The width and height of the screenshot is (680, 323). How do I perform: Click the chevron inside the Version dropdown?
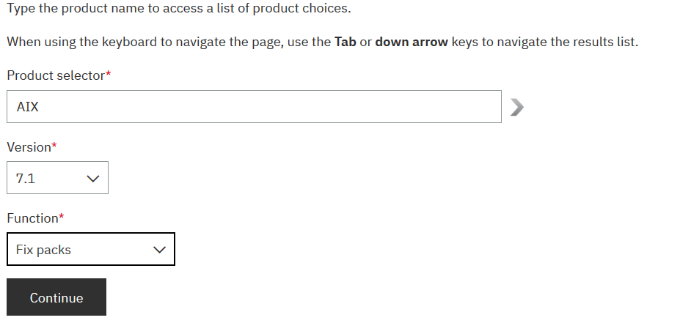click(92, 178)
